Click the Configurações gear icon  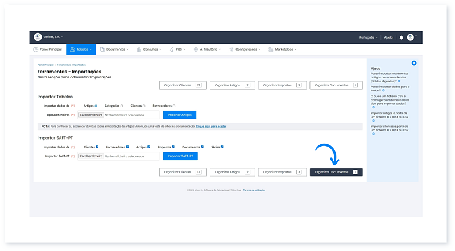pos(231,49)
